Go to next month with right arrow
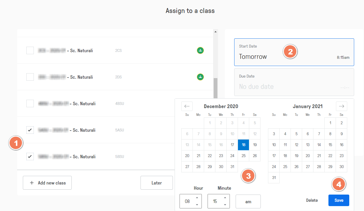364x211 pixels. click(341, 106)
